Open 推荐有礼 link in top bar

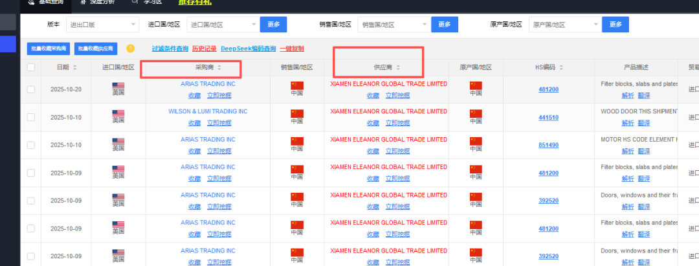pyautogui.click(x=195, y=2)
